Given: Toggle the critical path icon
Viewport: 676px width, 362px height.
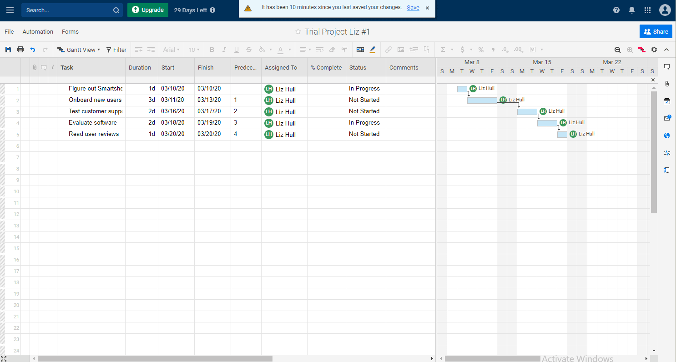Looking at the screenshot, I should click(642, 50).
